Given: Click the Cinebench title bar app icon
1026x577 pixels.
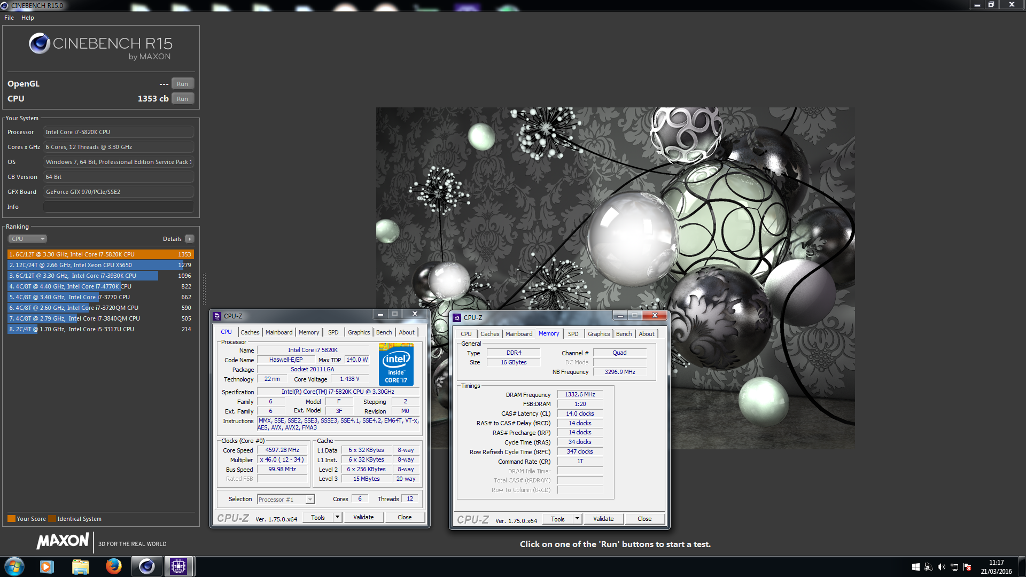Looking at the screenshot, I should [5, 5].
